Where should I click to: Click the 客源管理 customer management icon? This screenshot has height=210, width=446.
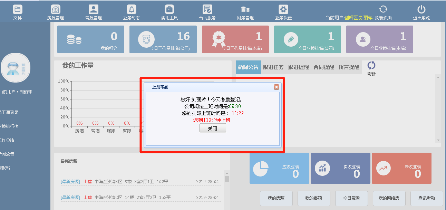93,10
